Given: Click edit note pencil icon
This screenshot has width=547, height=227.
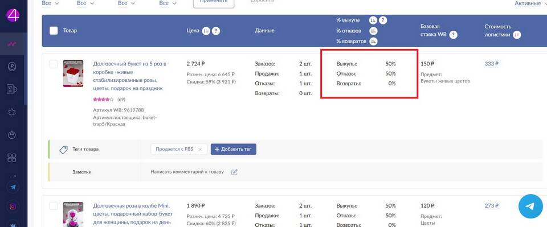Looking at the screenshot, I should tap(234, 172).
